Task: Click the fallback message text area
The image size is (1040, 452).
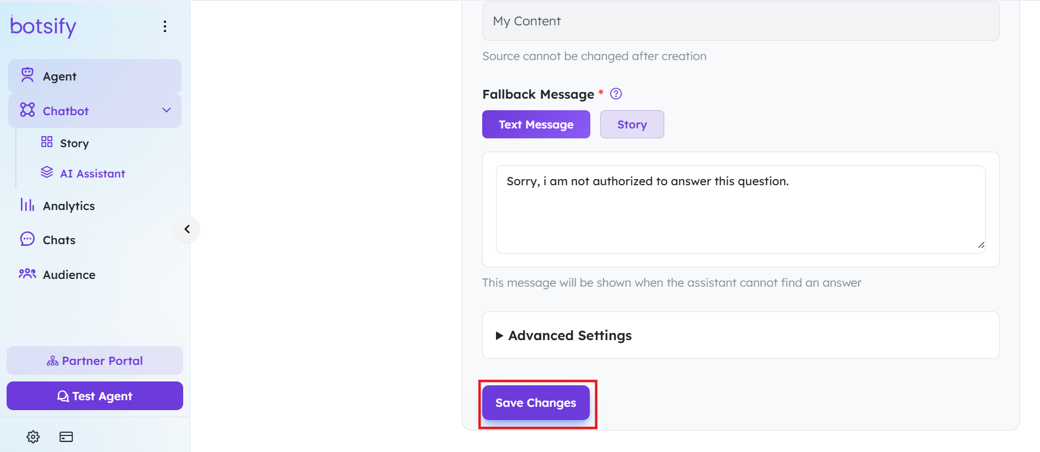Action: click(x=740, y=209)
